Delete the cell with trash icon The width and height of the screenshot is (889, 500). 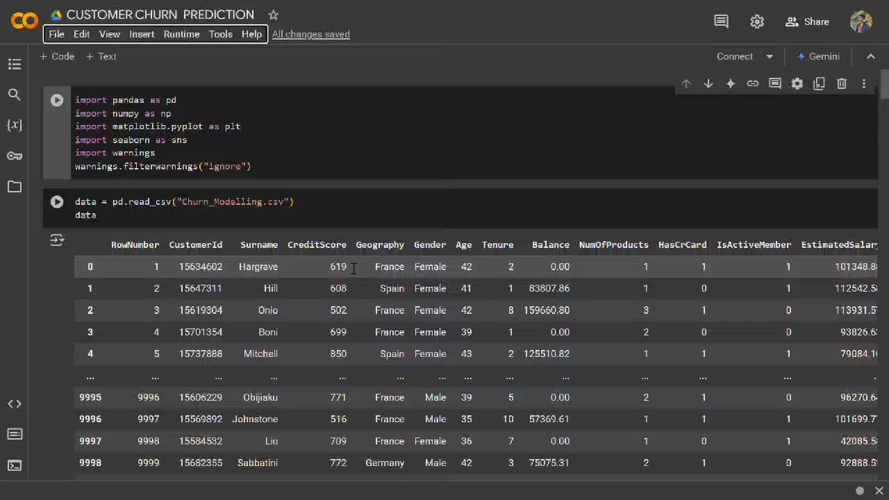842,83
